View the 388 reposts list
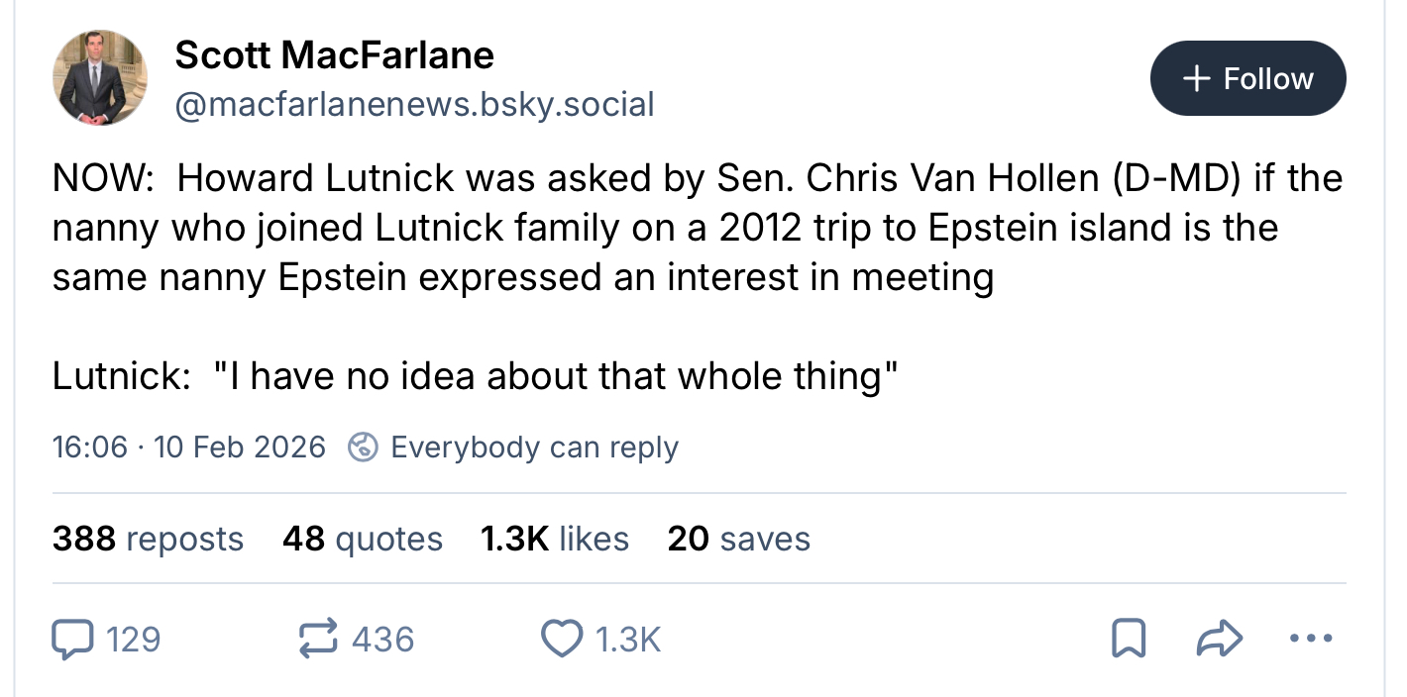Image resolution: width=1407 pixels, height=697 pixels. click(x=148, y=539)
